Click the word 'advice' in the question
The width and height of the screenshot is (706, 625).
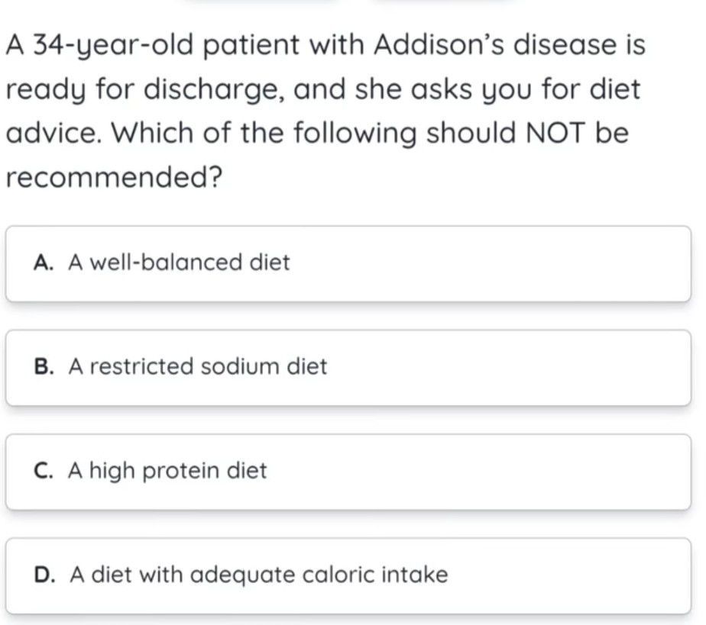coord(54,134)
